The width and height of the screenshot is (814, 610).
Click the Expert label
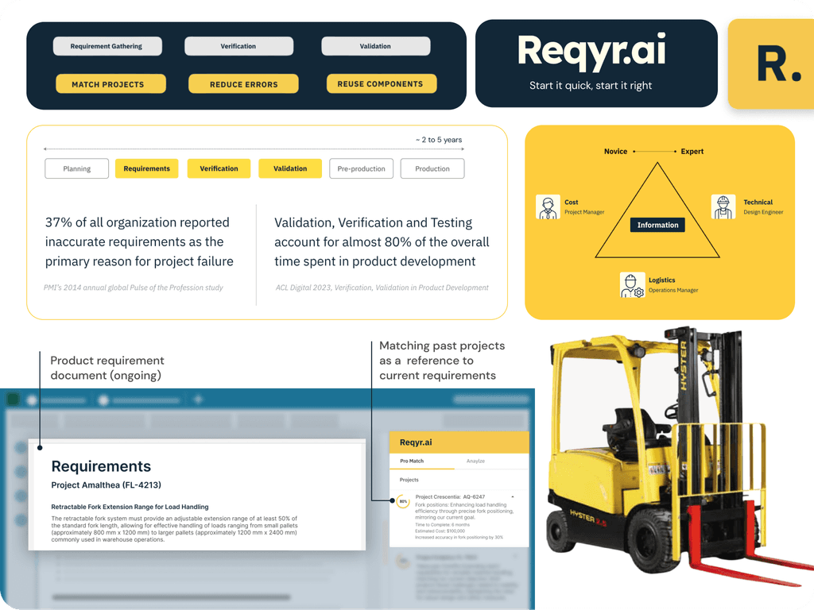692,152
